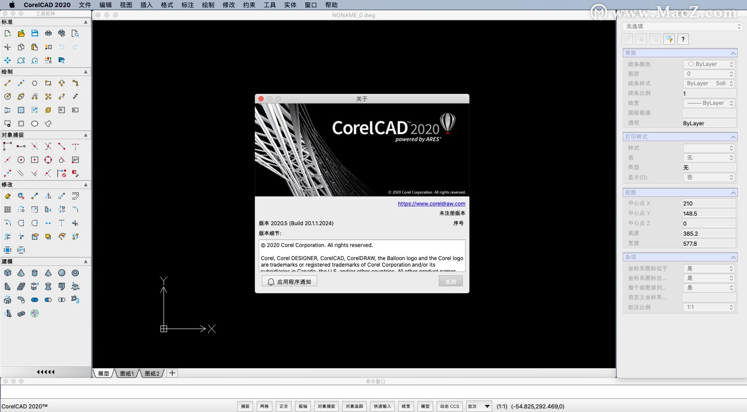The width and height of the screenshot is (747, 412).
Task: Select the Polygon hexagon draw tool
Action: click(x=35, y=83)
